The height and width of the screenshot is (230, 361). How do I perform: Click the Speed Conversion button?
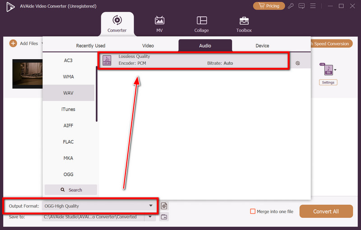coord(332,43)
